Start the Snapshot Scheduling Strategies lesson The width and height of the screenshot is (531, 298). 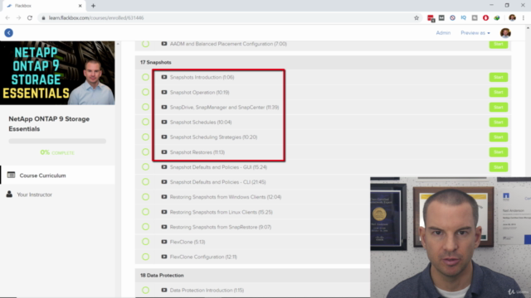(498, 137)
